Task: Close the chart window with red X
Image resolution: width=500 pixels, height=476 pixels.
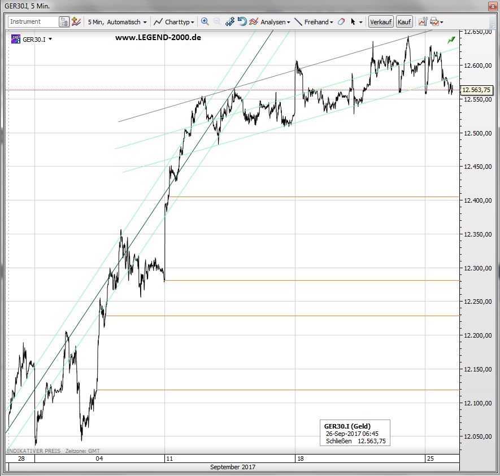Action: 493,6
